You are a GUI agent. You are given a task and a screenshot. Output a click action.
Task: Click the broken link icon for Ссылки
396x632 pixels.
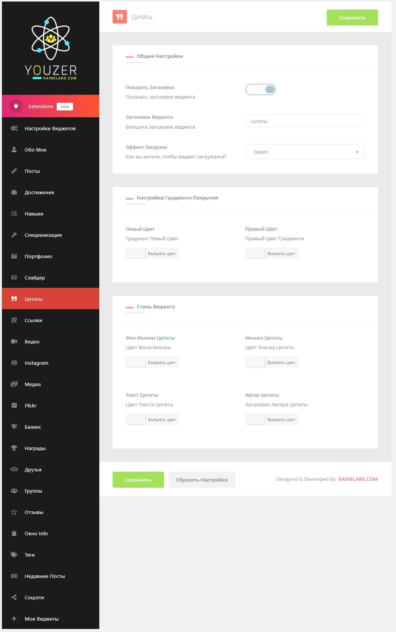[x=14, y=320]
